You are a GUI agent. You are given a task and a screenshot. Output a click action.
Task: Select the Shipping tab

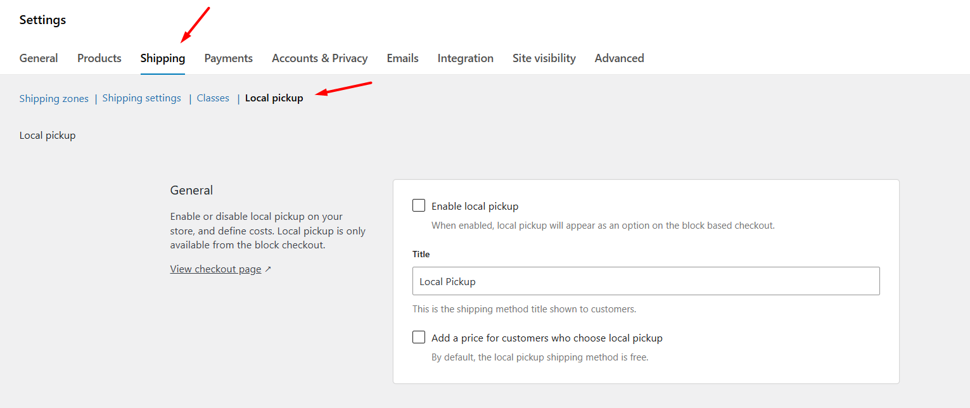click(x=163, y=58)
